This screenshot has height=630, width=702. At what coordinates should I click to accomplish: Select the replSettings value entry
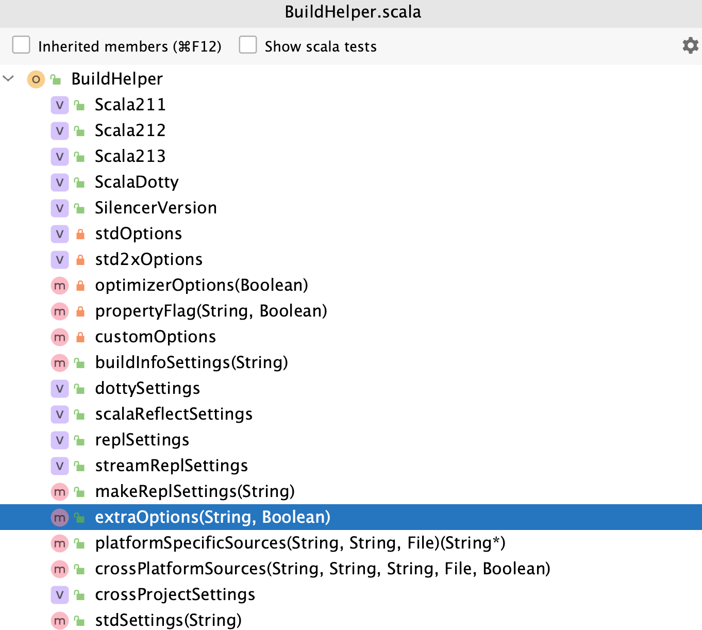click(x=142, y=440)
